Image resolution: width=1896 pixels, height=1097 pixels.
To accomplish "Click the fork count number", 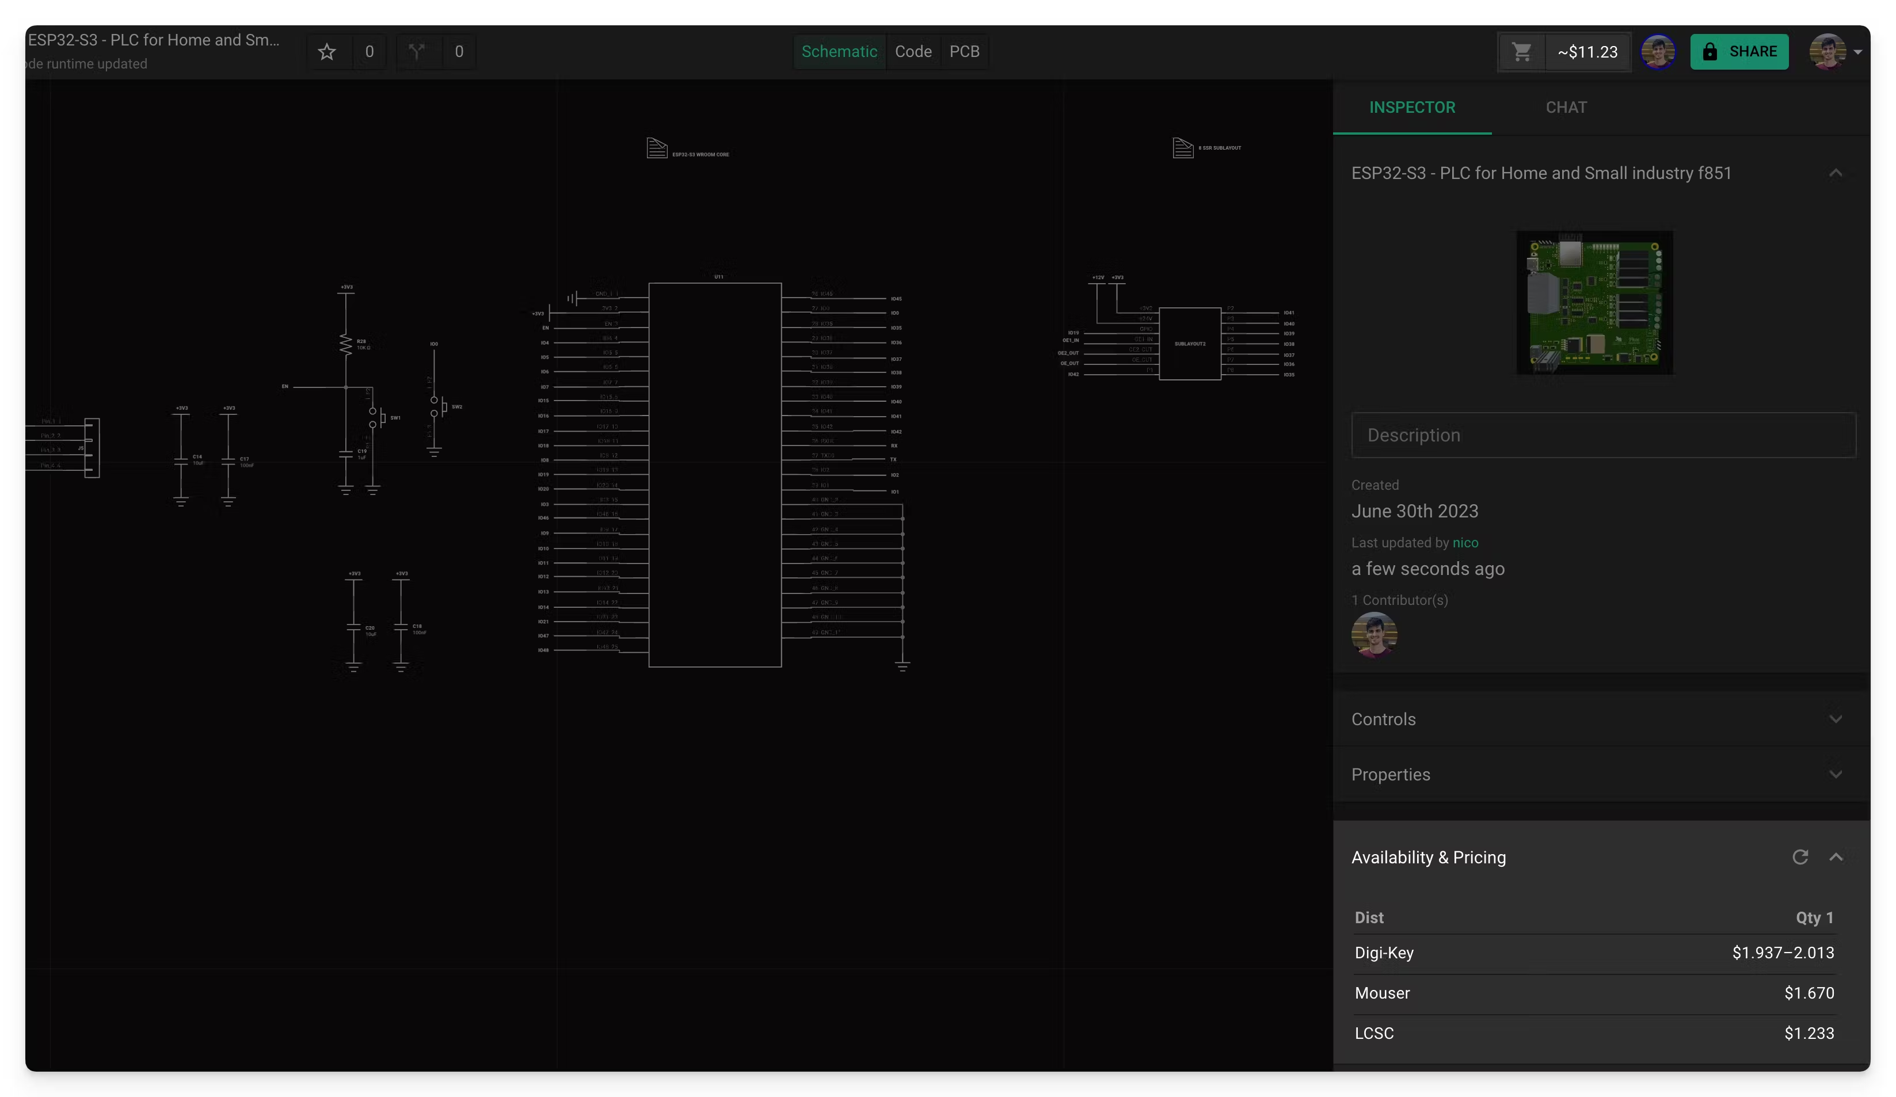I will click(x=459, y=52).
